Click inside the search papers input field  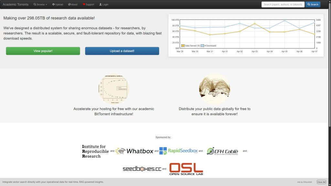tap(283, 4)
